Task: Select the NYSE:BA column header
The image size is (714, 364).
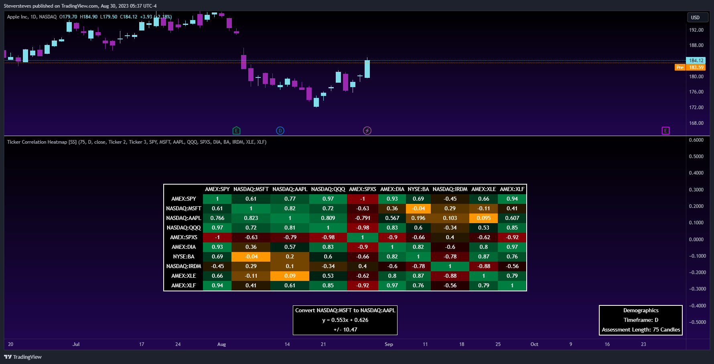Action: pos(418,189)
